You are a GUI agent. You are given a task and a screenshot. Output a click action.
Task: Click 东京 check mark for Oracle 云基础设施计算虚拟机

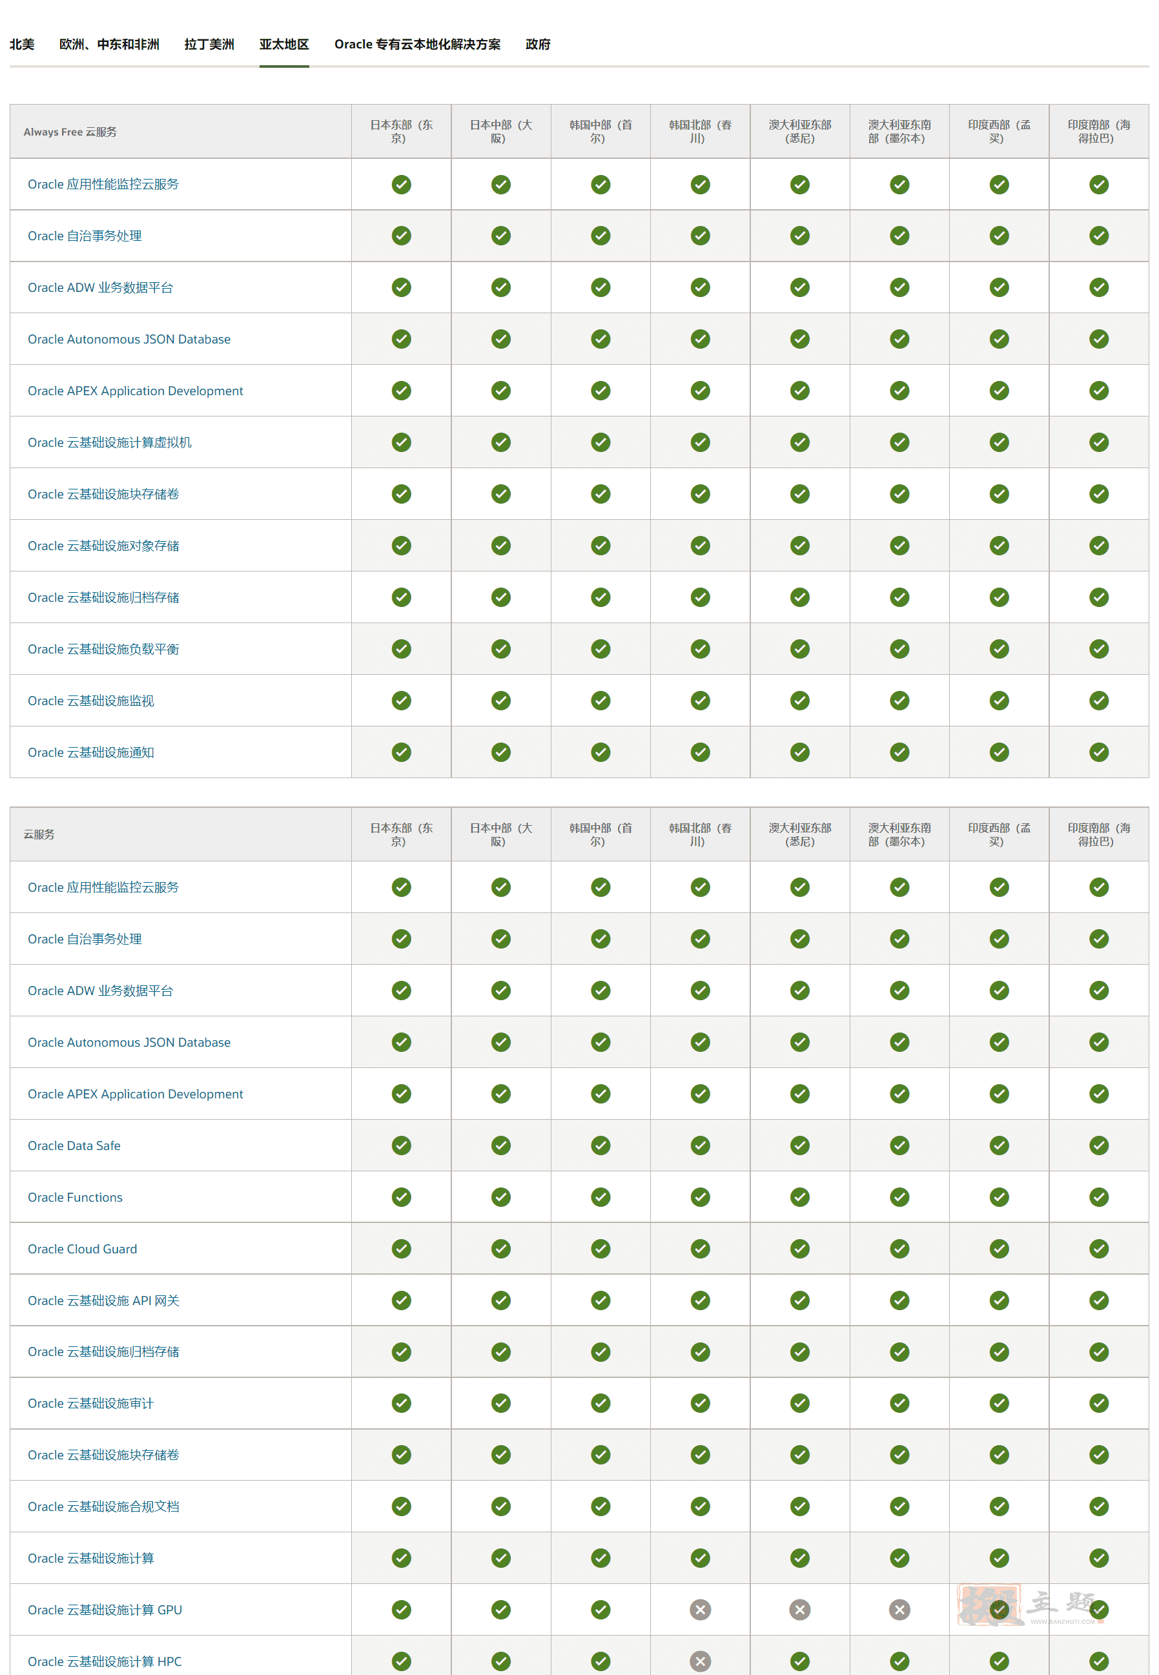[402, 442]
